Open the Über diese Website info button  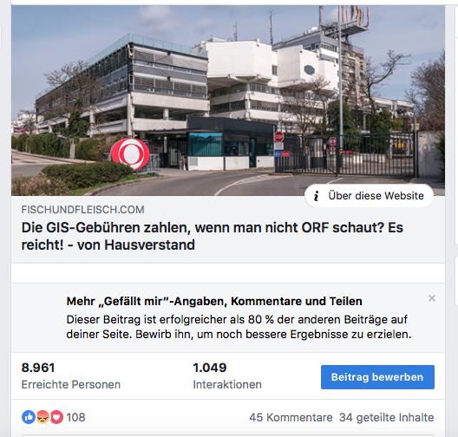[369, 196]
